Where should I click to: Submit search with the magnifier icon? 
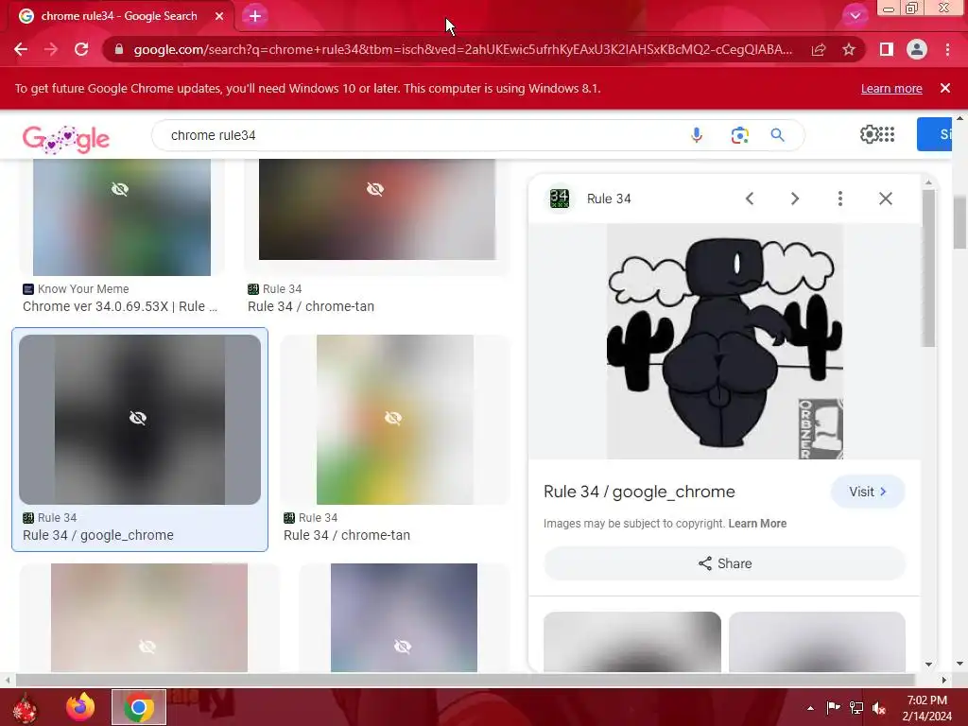[777, 135]
